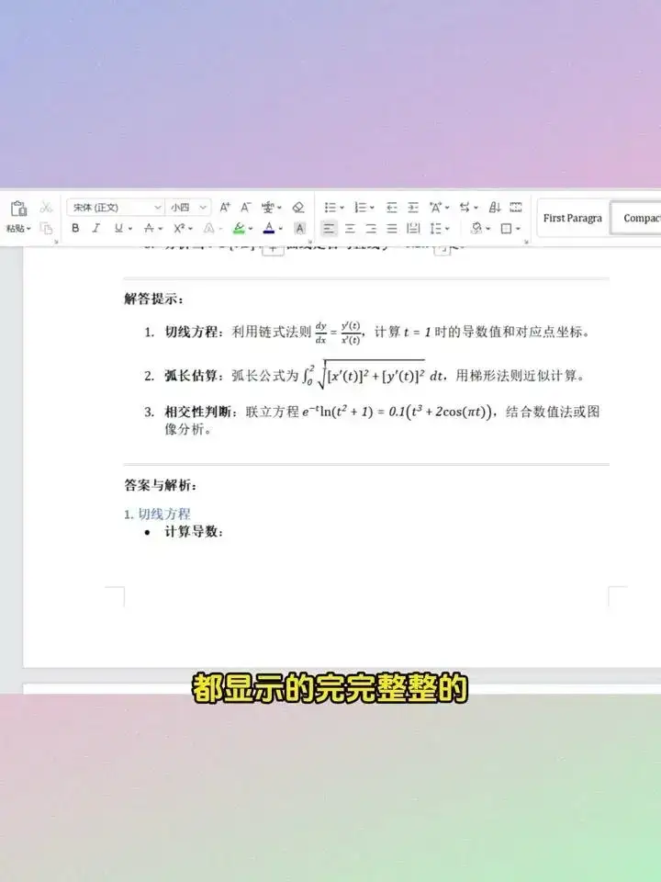661x882 pixels.
Task: Click the bold text 切线方程 in hint 1
Action: (194, 332)
